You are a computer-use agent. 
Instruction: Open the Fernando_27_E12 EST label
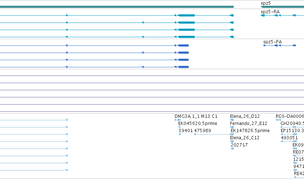249,124
